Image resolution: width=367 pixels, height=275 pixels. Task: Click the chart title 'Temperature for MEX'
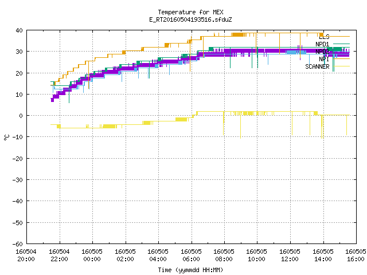[x=190, y=12]
